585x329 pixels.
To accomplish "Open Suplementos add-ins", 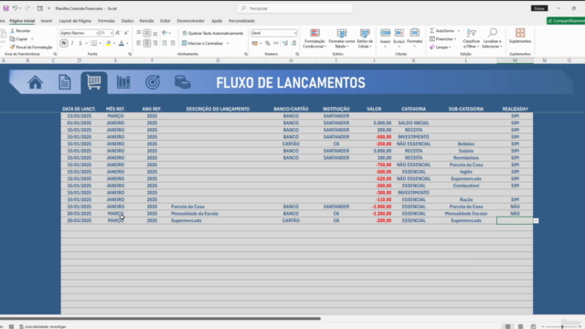I will pos(520,36).
